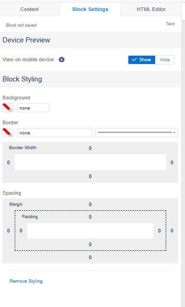Edit the left Border Width value

(8, 162)
